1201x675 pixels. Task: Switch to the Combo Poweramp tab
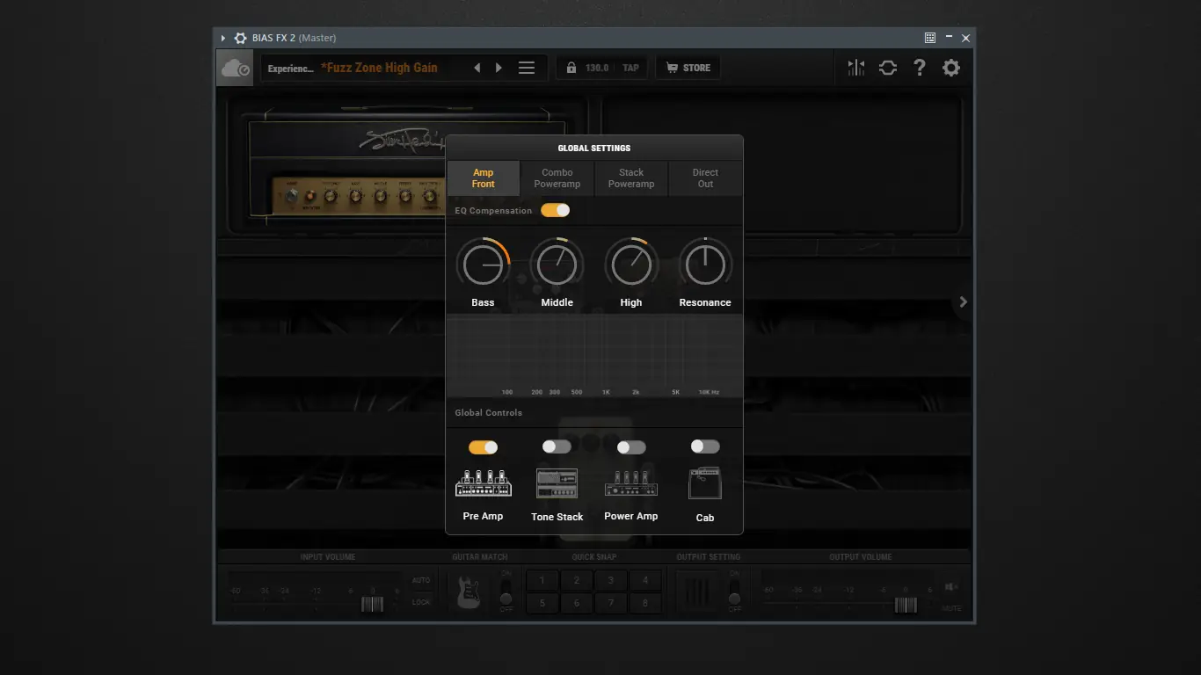pyautogui.click(x=557, y=178)
